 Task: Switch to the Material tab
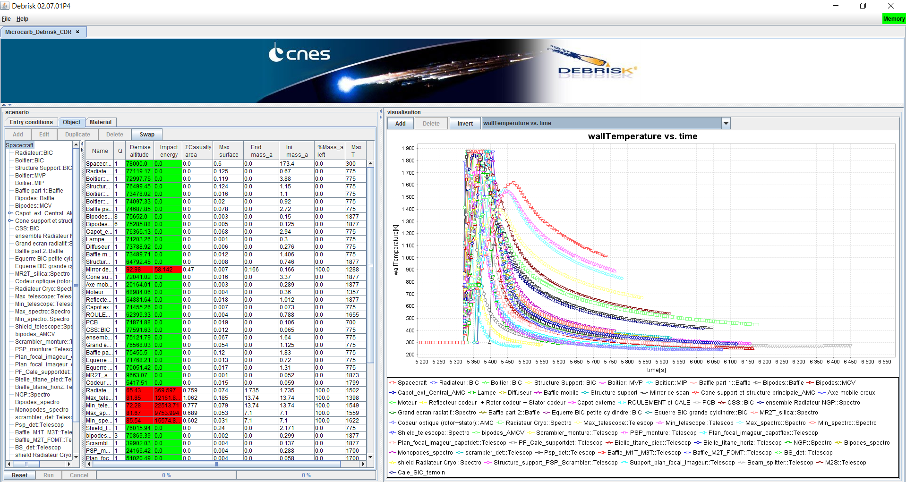click(101, 122)
